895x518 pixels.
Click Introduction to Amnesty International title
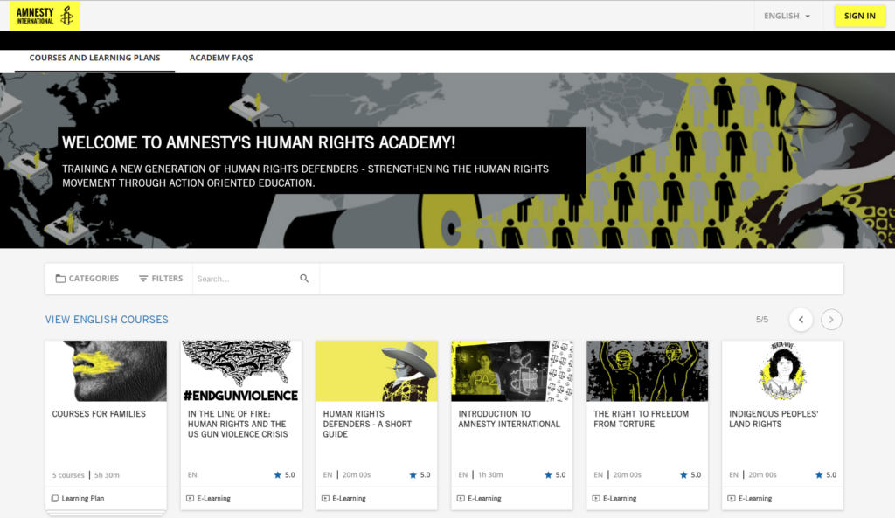510,418
